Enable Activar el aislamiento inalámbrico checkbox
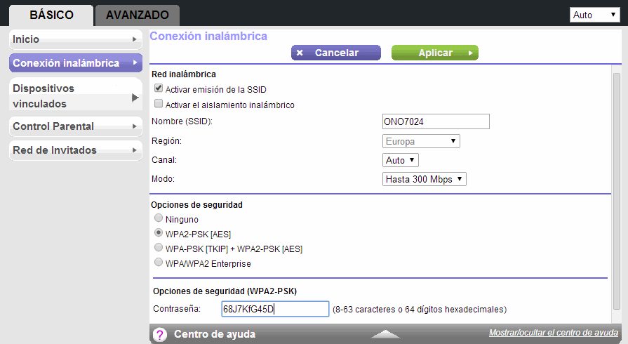The height and width of the screenshot is (344, 628). (159, 105)
